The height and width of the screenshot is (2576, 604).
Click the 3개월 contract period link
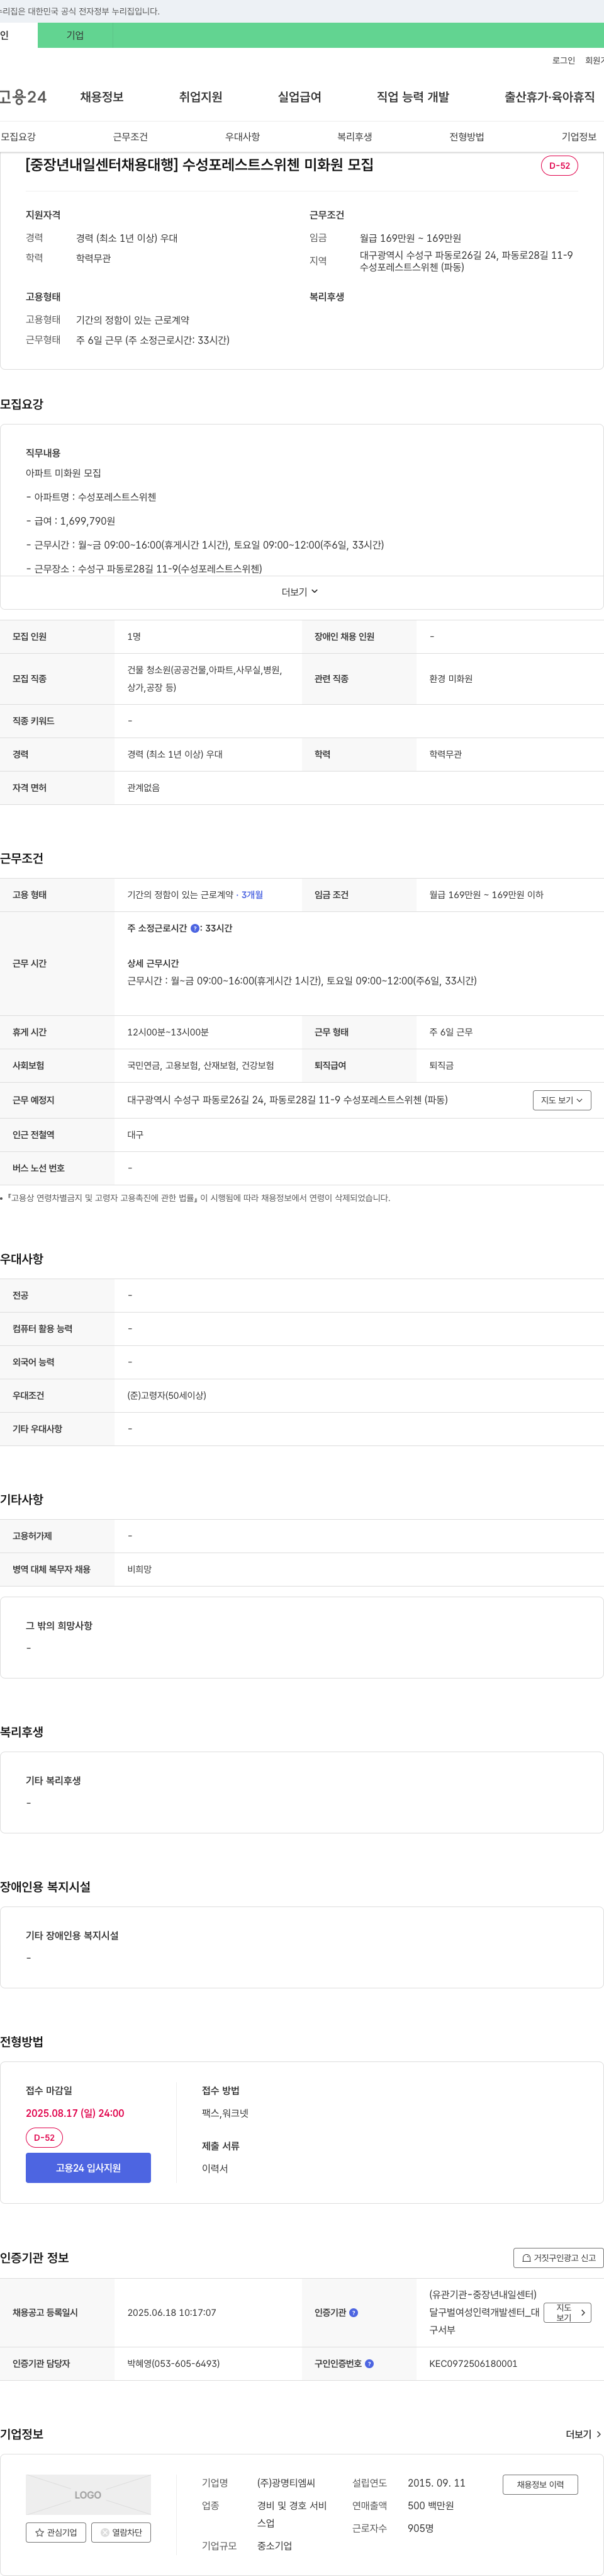pyautogui.click(x=252, y=895)
